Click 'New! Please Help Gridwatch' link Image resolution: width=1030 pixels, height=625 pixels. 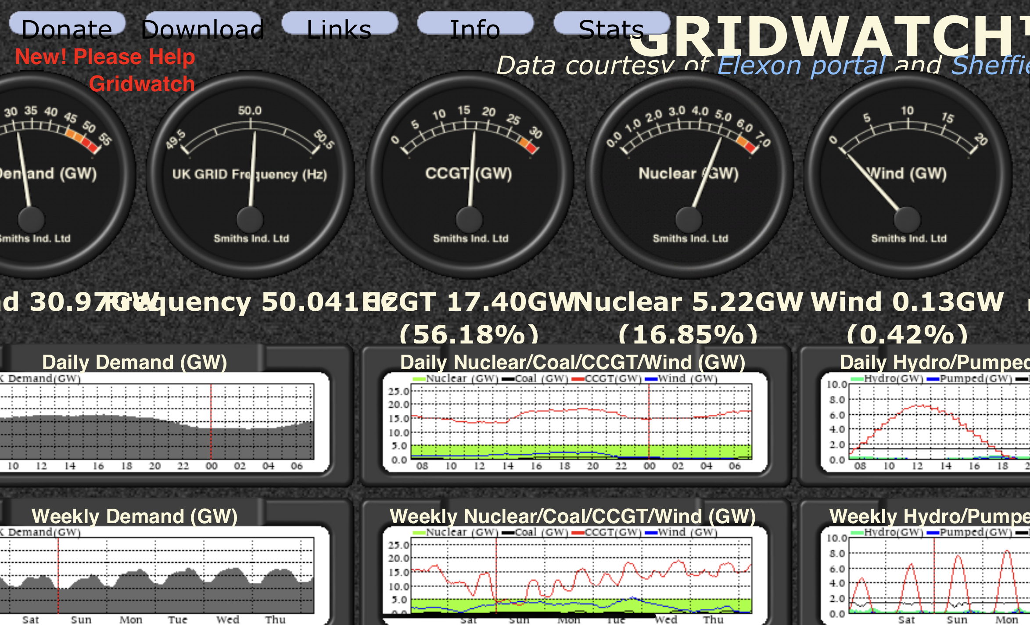[x=105, y=70]
